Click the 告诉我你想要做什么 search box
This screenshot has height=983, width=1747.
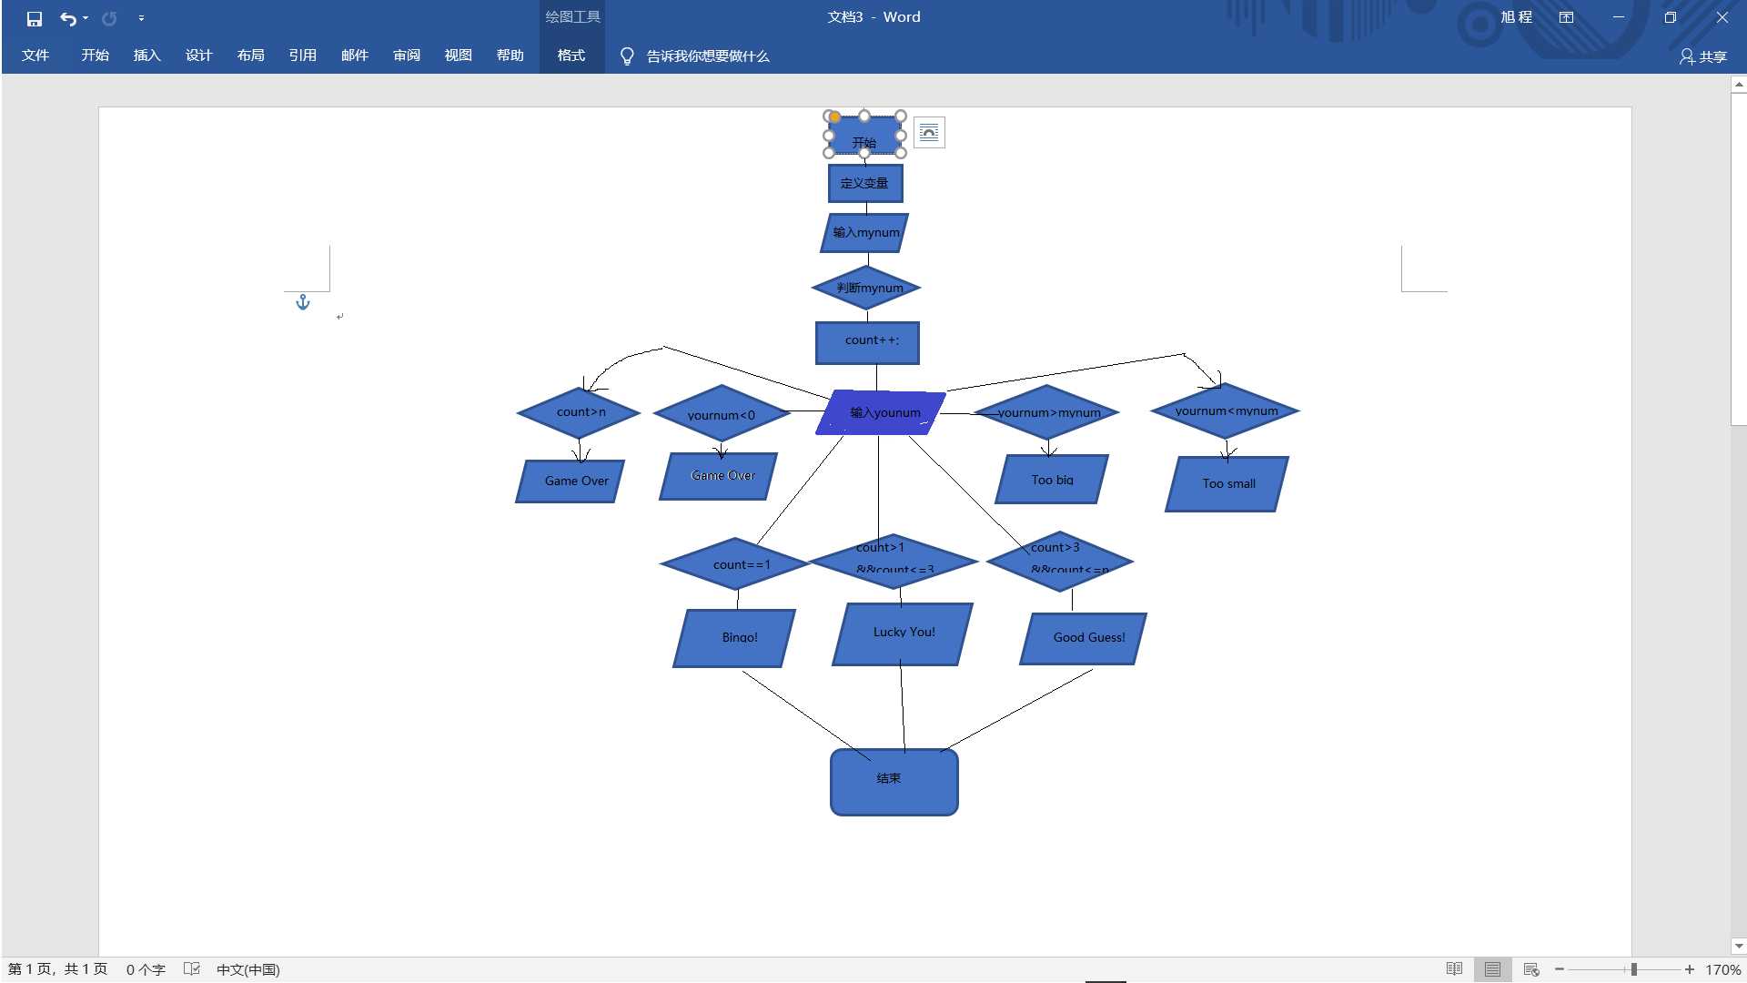708,56
